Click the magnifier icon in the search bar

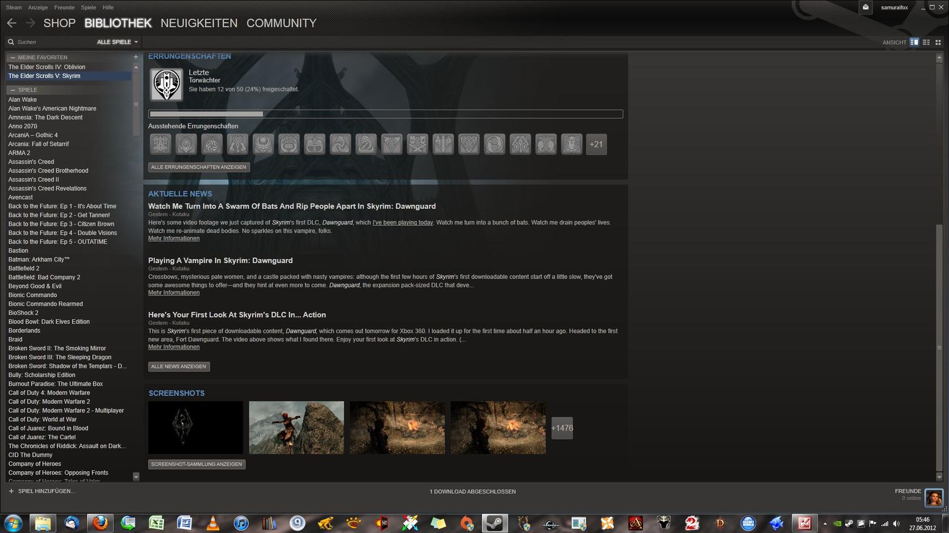(x=11, y=42)
